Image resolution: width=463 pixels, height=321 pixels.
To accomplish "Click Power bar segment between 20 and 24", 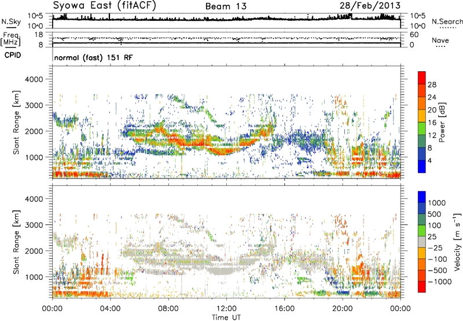I will pos(422,103).
